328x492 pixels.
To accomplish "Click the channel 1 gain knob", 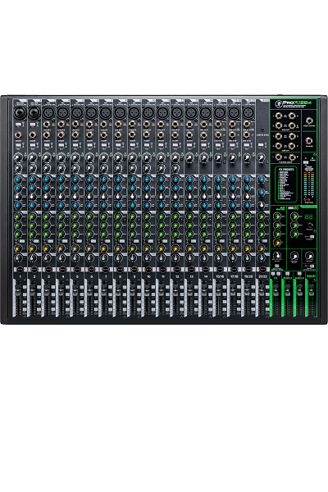I will click(19, 157).
